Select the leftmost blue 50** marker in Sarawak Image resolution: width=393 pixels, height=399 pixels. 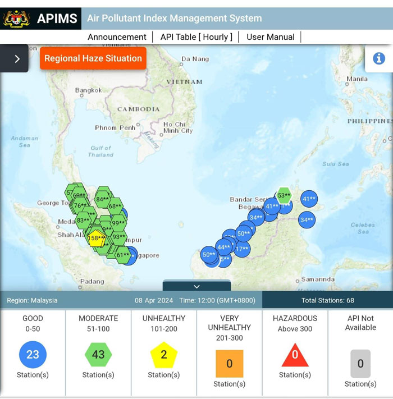[x=209, y=254]
